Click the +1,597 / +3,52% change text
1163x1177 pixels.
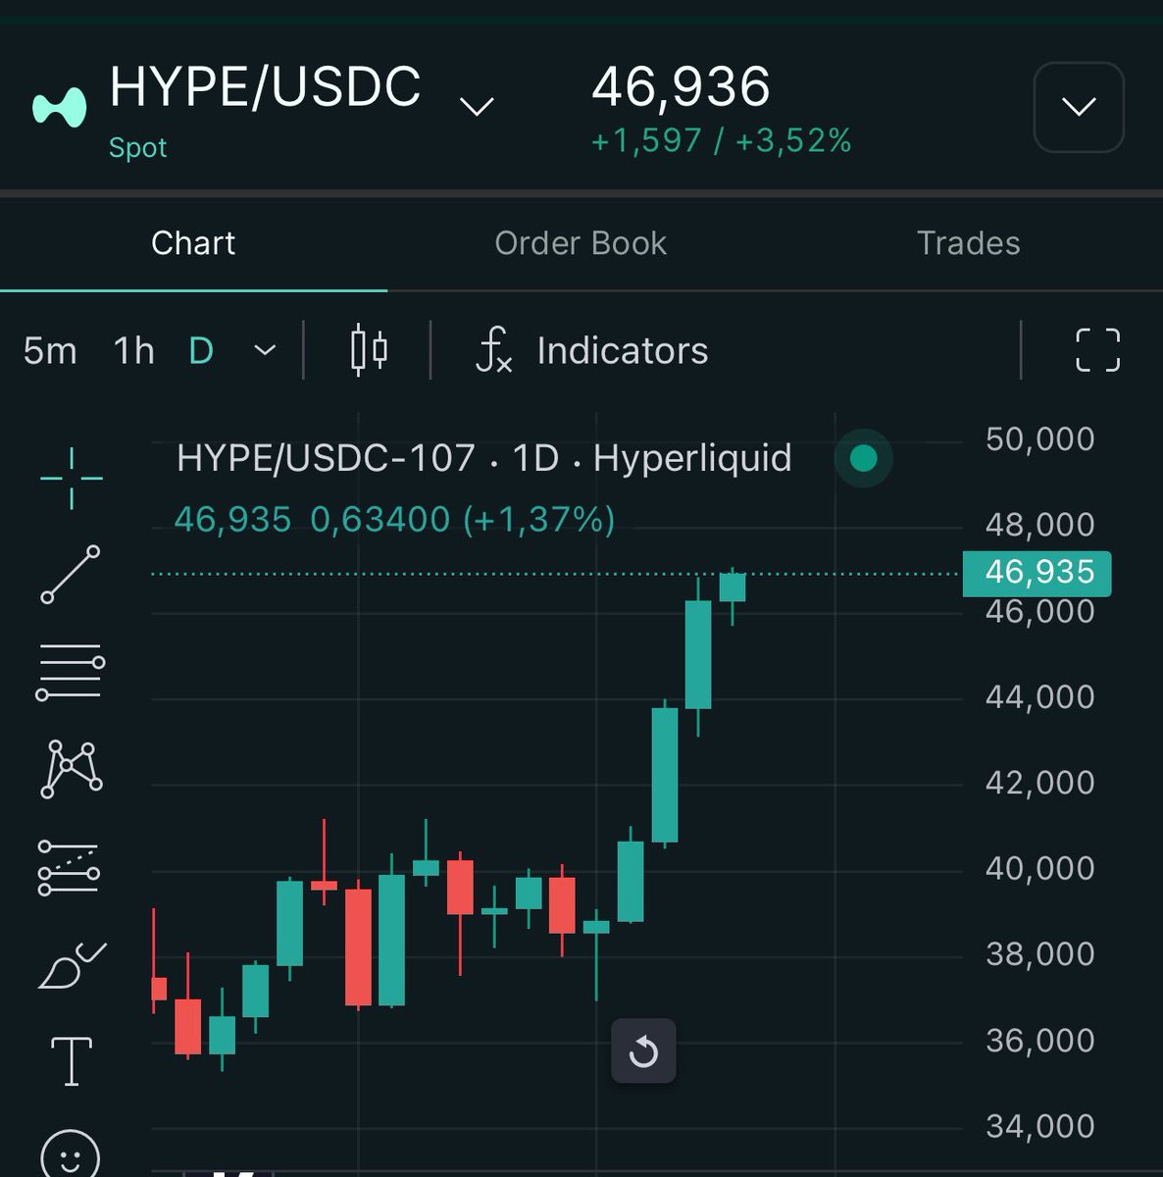point(721,140)
